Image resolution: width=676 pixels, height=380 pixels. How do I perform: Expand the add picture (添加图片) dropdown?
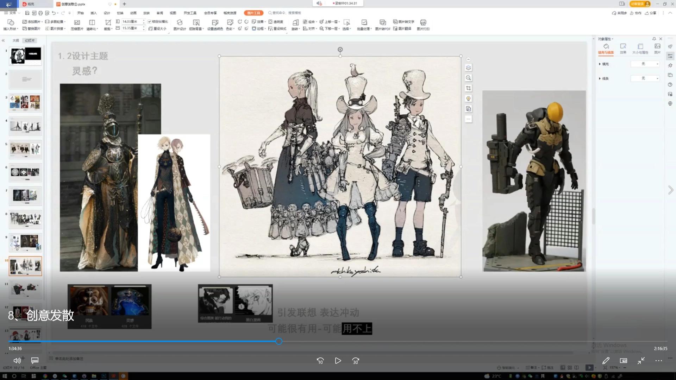pyautogui.click(x=42, y=22)
